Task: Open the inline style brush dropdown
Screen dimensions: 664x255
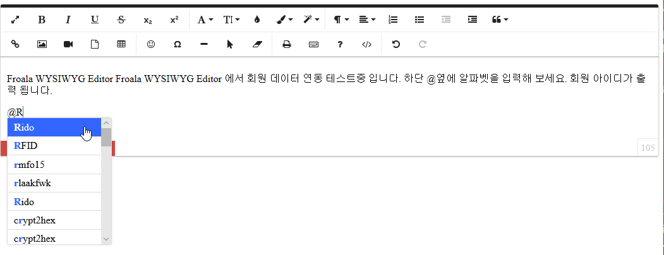Action: pyautogui.click(x=284, y=20)
